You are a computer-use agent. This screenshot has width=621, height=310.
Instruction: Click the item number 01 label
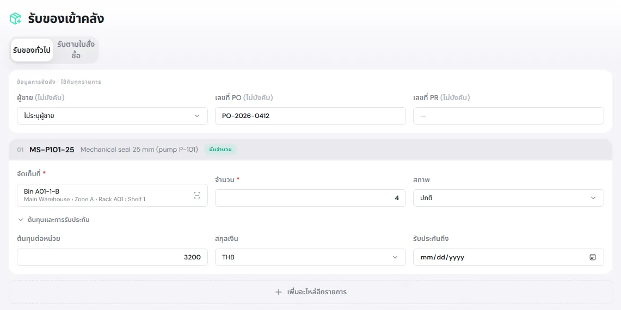tap(20, 150)
